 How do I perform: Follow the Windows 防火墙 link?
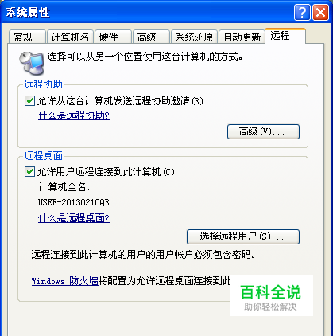(65, 281)
